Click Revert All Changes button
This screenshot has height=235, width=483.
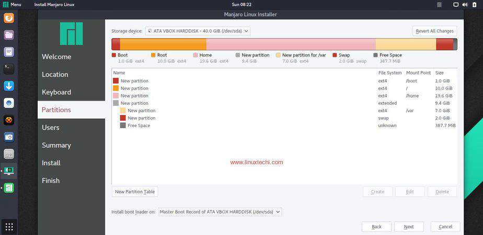pyautogui.click(x=434, y=31)
